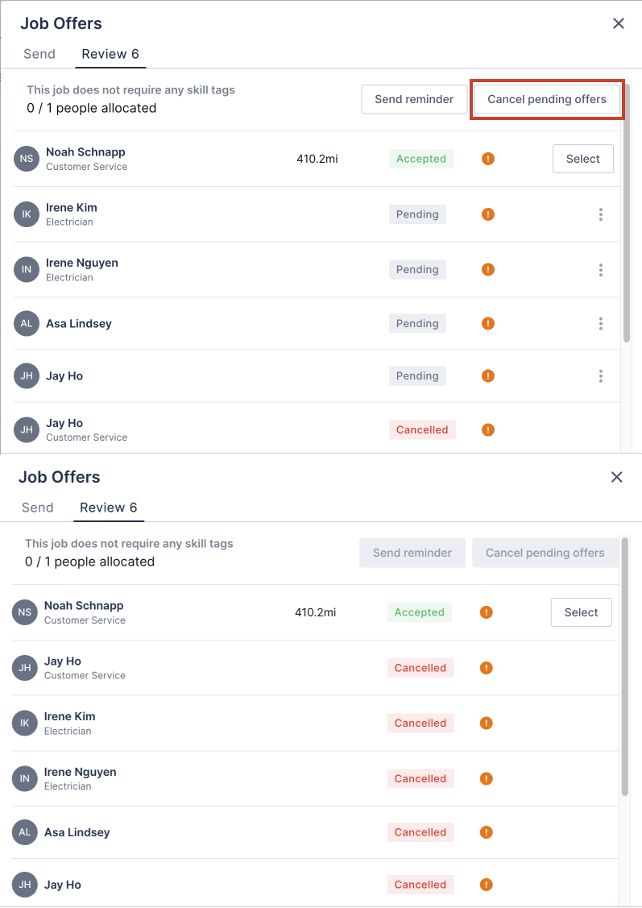Click the warning icon next to pending Asa Lindsey
Viewport: 642px width, 908px height.
487,324
